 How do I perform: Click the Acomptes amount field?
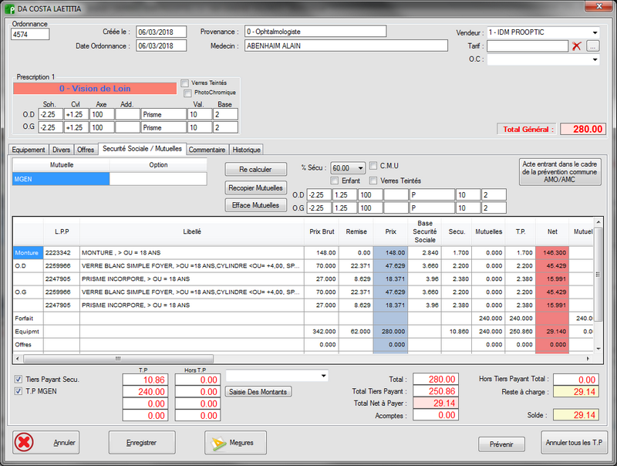click(436, 415)
